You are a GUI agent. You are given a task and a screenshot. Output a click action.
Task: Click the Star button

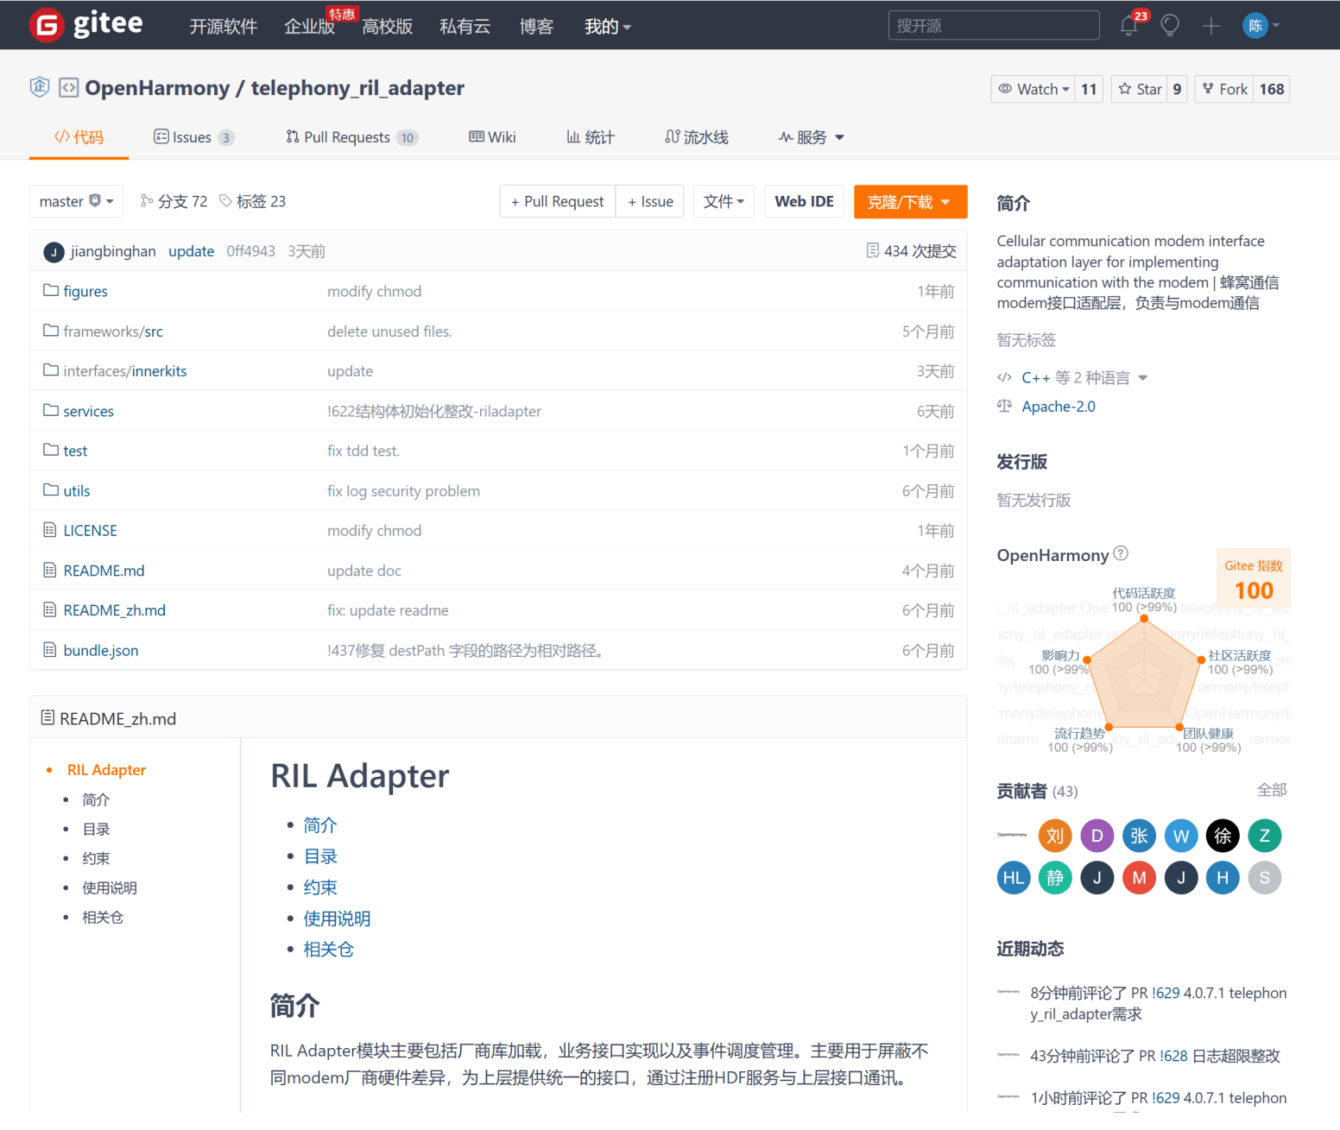click(x=1140, y=89)
